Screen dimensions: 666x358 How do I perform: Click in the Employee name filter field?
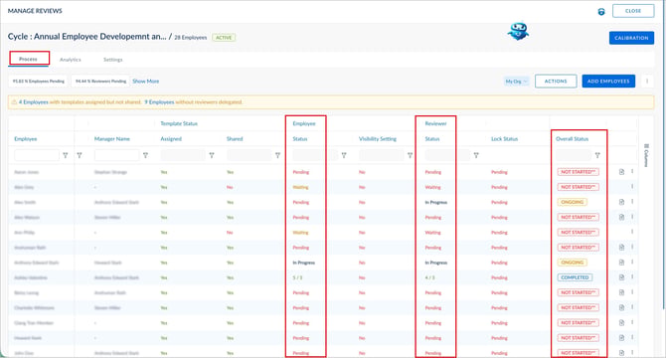pos(37,155)
